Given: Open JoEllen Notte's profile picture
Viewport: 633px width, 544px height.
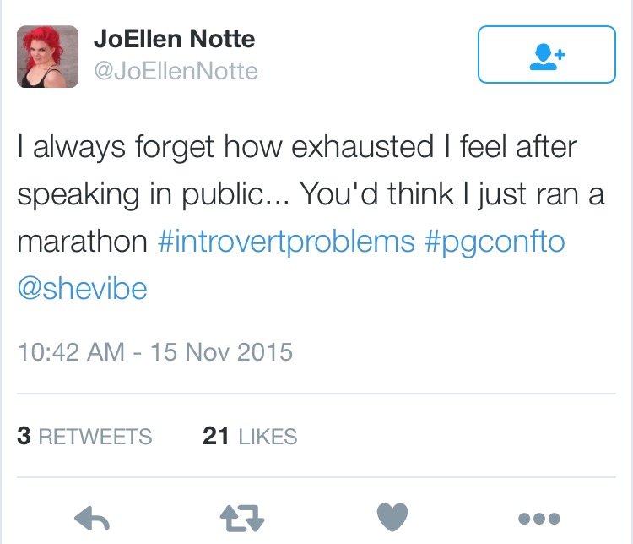Looking at the screenshot, I should point(47,57).
